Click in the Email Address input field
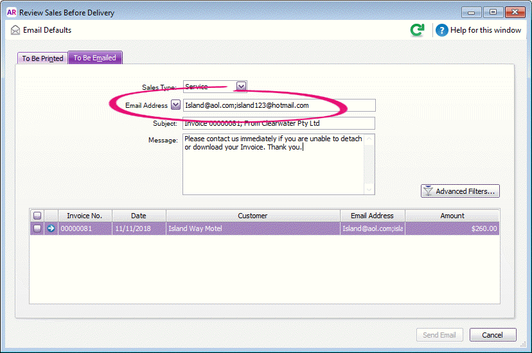This screenshot has width=532, height=353. pos(279,105)
